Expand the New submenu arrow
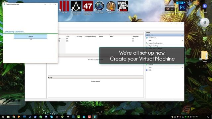The image size is (212, 119). (183, 40)
